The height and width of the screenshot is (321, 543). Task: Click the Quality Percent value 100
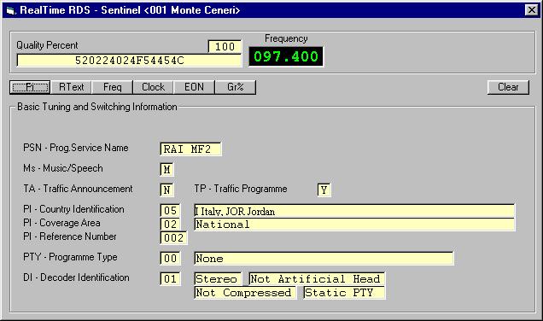[225, 47]
